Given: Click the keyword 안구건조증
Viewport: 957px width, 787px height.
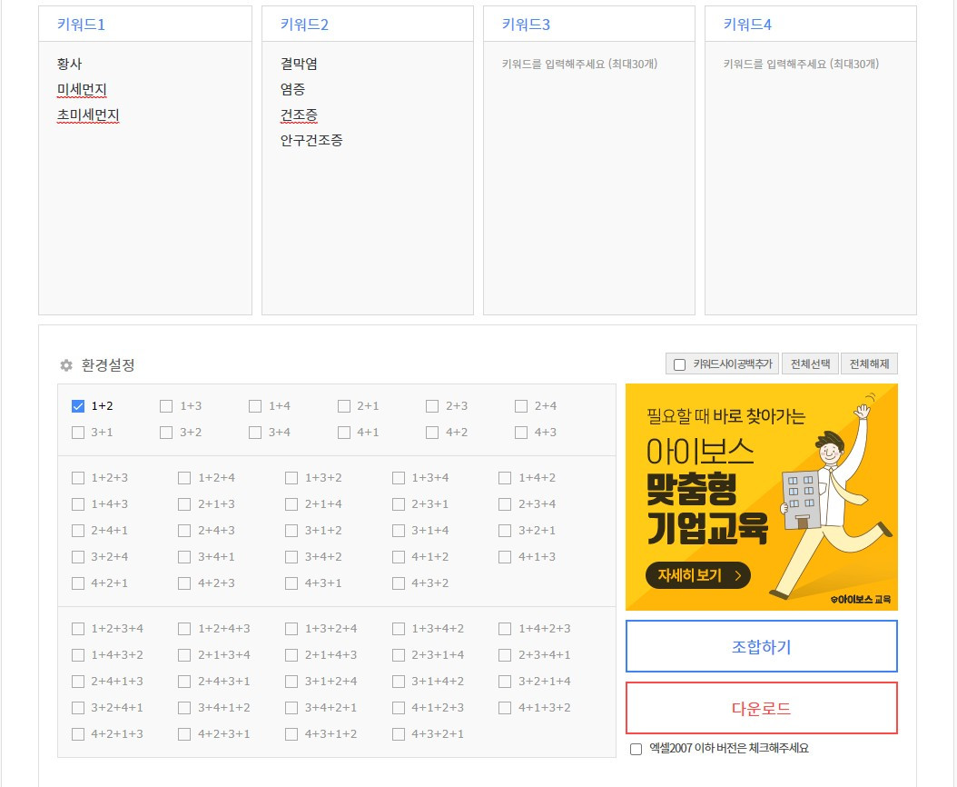Looking at the screenshot, I should (311, 141).
